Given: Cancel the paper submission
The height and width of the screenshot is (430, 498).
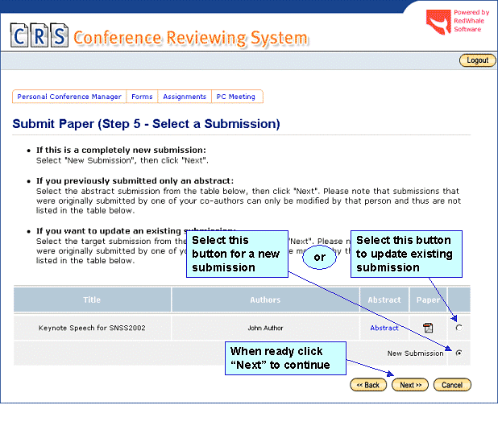Looking at the screenshot, I should [451, 385].
